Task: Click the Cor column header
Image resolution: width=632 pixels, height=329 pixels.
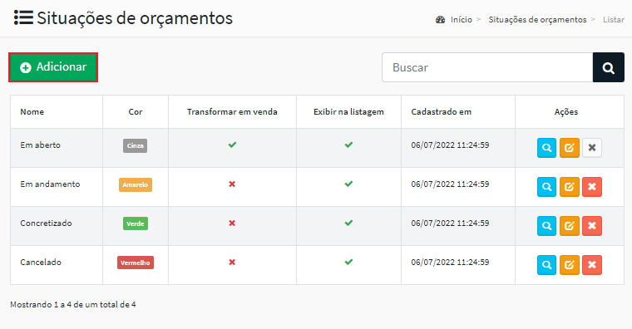Action: tap(136, 112)
